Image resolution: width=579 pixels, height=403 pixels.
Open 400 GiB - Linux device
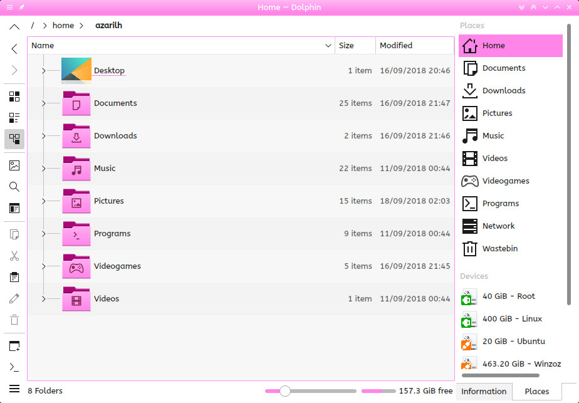511,319
